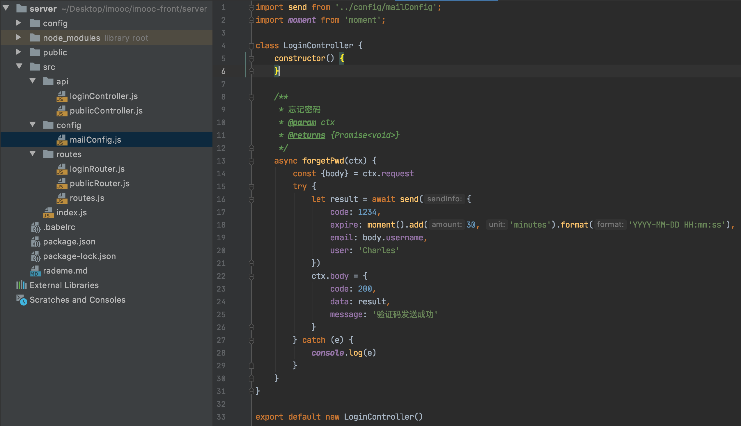Click line number 18 in the gutter

pyautogui.click(x=221, y=225)
